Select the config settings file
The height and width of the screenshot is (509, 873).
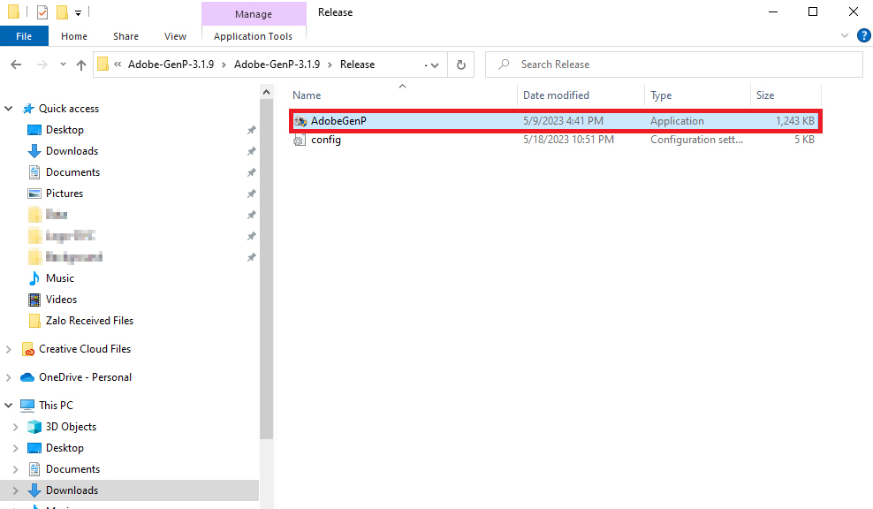(556, 140)
